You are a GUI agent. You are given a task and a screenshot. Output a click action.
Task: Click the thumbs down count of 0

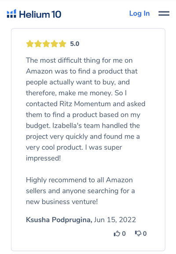coord(145,234)
